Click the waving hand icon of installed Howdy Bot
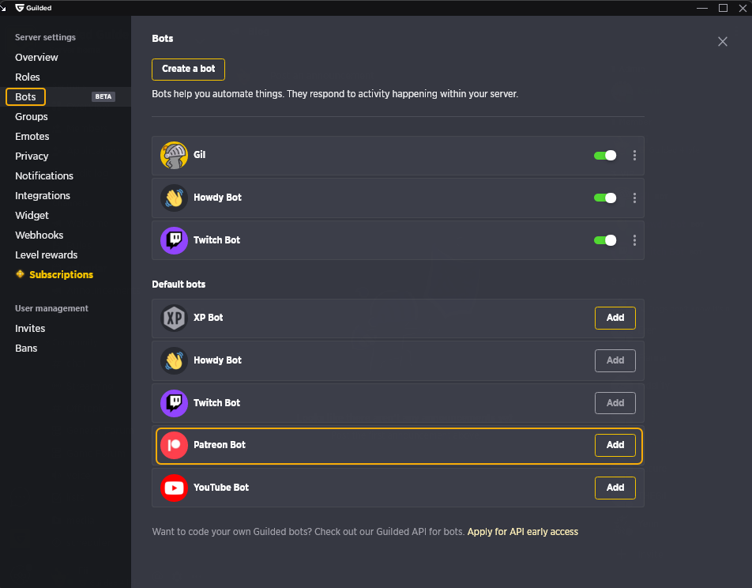752x588 pixels. pos(174,198)
